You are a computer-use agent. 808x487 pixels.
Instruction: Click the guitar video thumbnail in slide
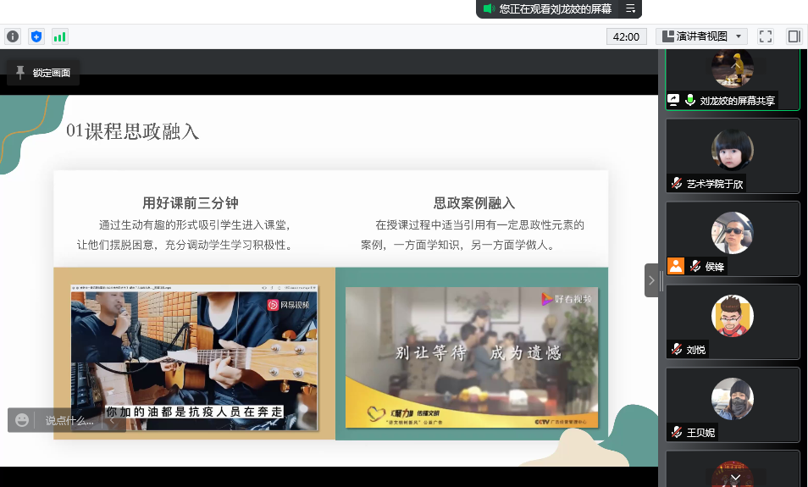click(194, 357)
